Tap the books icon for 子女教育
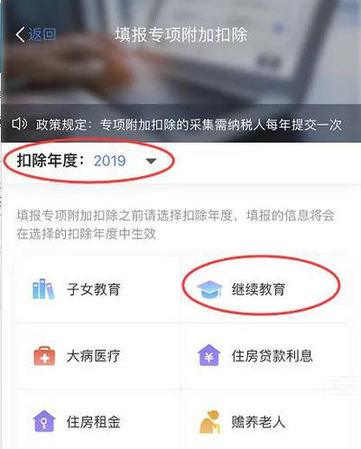Screen dimensions: 361x449 43,289
